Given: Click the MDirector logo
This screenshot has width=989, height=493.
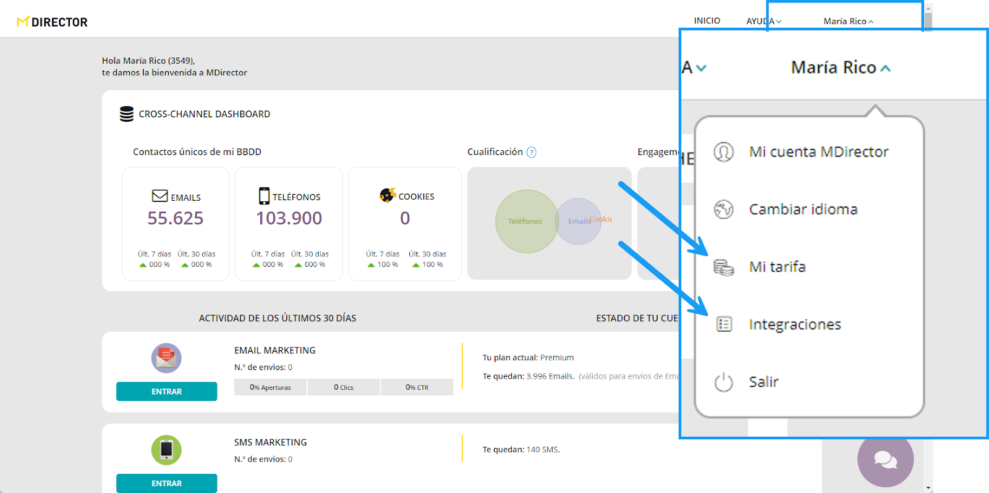Looking at the screenshot, I should click(x=52, y=22).
